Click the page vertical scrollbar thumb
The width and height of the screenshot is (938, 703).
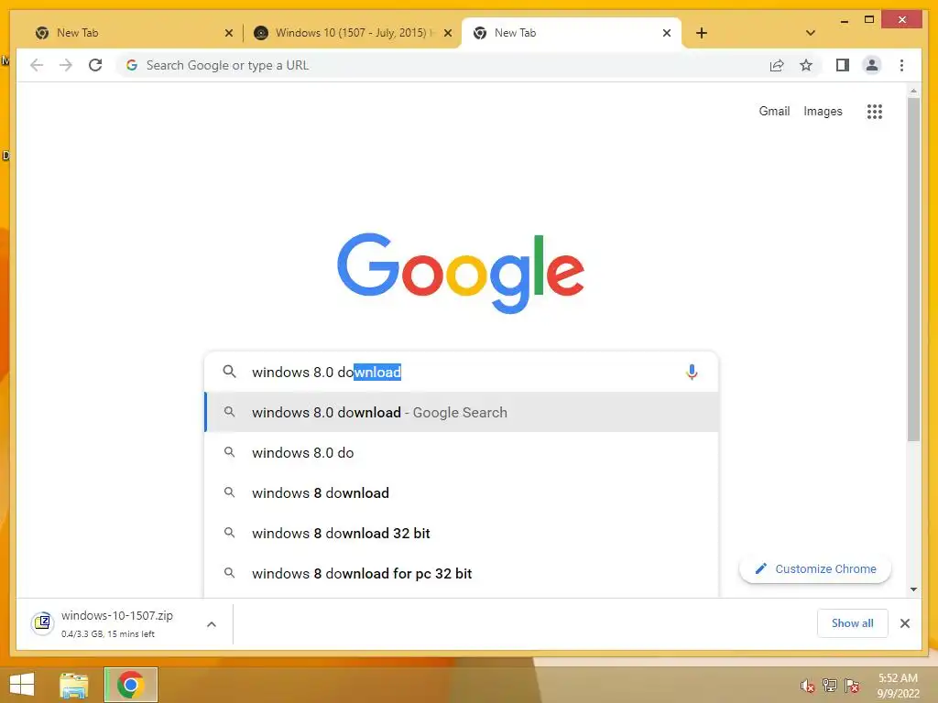point(913,269)
